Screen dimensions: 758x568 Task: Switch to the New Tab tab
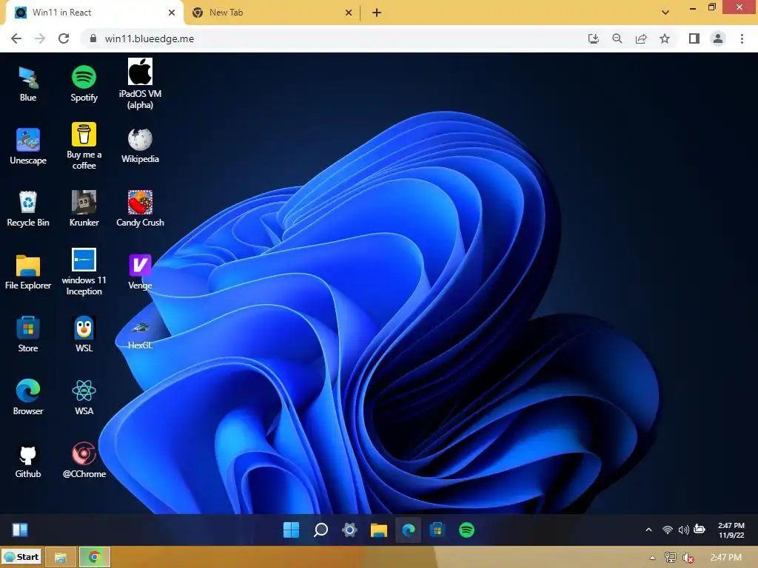pyautogui.click(x=271, y=13)
